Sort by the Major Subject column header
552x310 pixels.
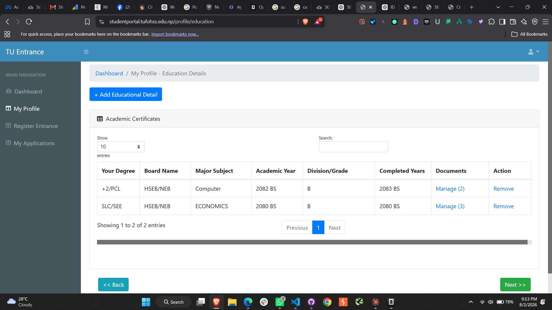[x=221, y=171]
